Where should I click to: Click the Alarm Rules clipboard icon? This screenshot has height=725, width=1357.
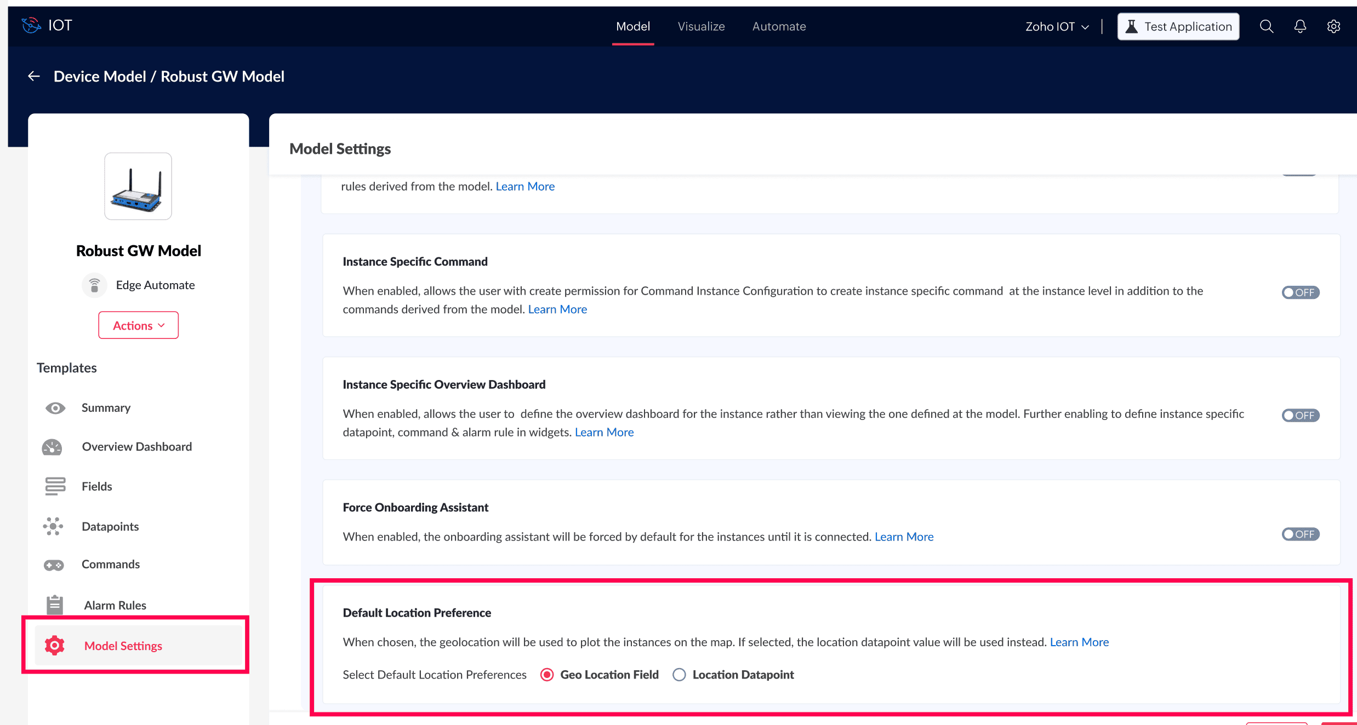(x=55, y=605)
